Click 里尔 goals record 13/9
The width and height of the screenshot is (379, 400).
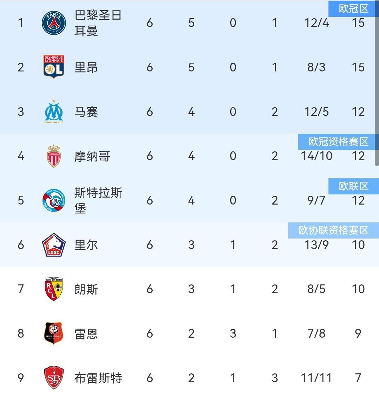(x=316, y=245)
